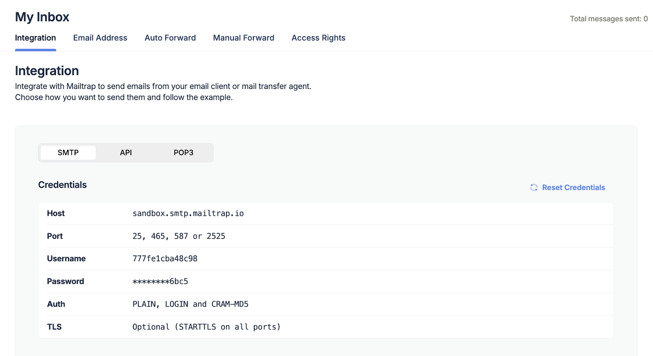This screenshot has width=653, height=356.
Task: Click the Credentials section heading
Action: 62,185
